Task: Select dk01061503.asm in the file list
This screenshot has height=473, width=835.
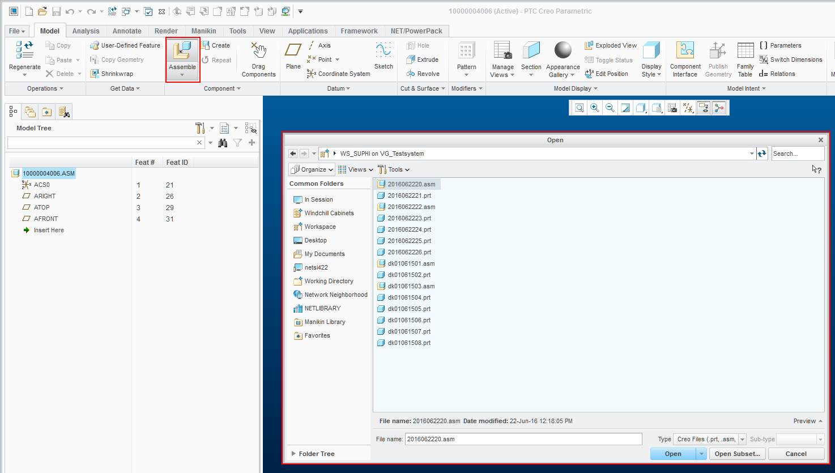Action: coord(411,286)
